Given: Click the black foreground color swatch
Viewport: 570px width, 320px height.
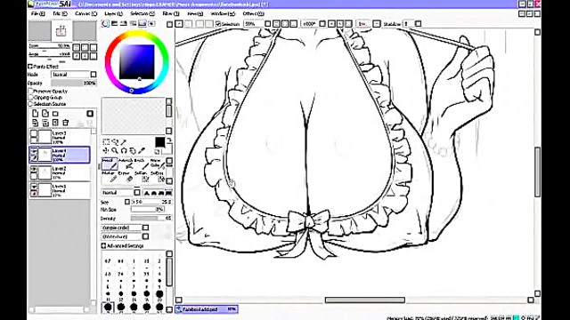Looking at the screenshot, I should (159, 142).
